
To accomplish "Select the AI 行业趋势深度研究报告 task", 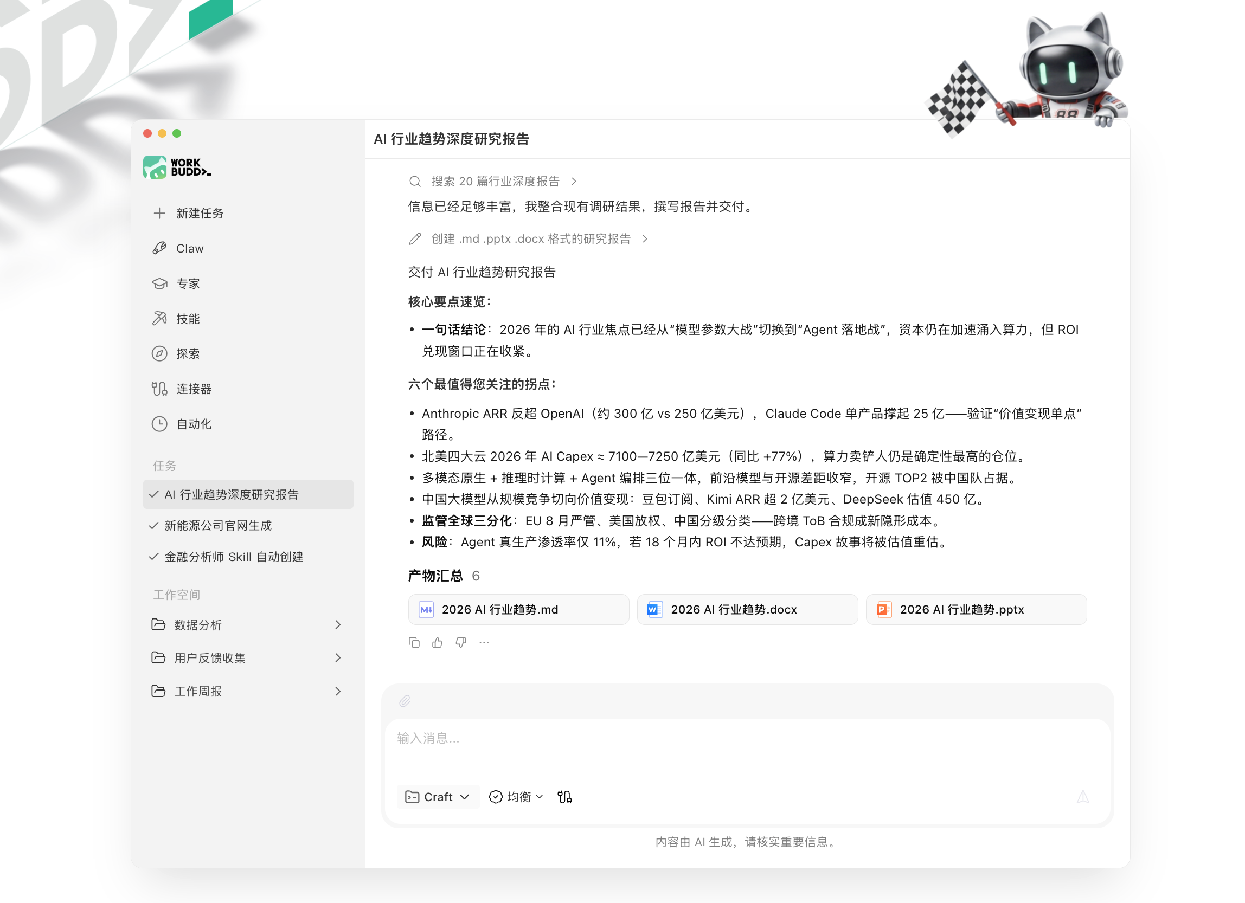I will [248, 494].
